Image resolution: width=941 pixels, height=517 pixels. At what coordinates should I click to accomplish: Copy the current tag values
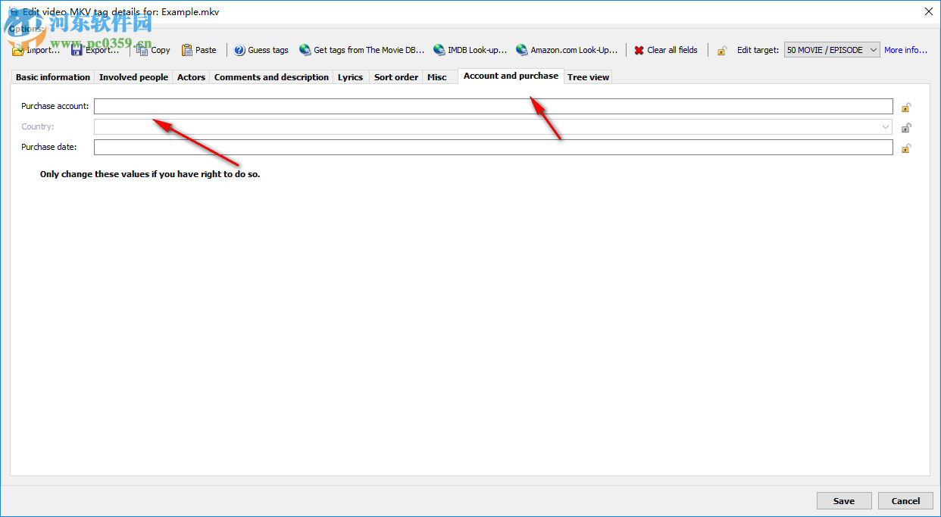click(x=152, y=49)
